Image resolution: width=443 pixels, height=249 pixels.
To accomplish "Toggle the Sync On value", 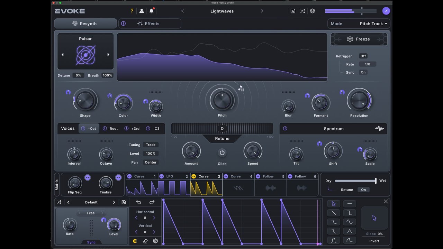I will click(x=363, y=72).
